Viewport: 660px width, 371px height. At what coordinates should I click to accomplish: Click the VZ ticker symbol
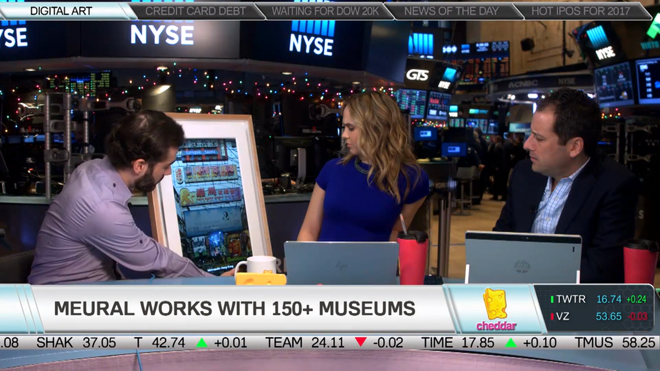[x=563, y=316]
